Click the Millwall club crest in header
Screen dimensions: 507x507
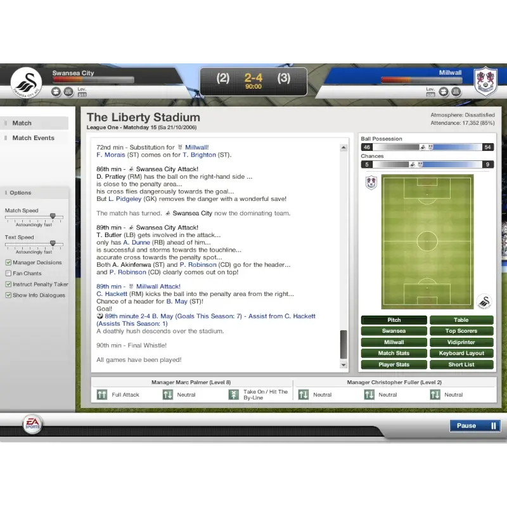pos(485,81)
